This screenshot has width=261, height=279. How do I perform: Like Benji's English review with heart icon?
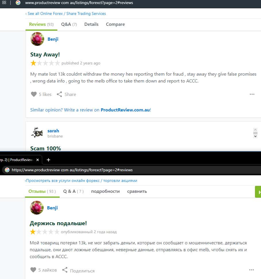34,94
